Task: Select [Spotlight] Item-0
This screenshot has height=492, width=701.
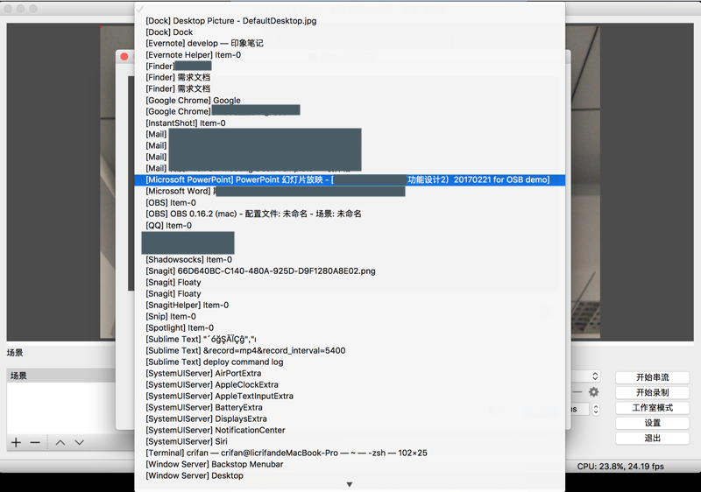Action: point(350,327)
